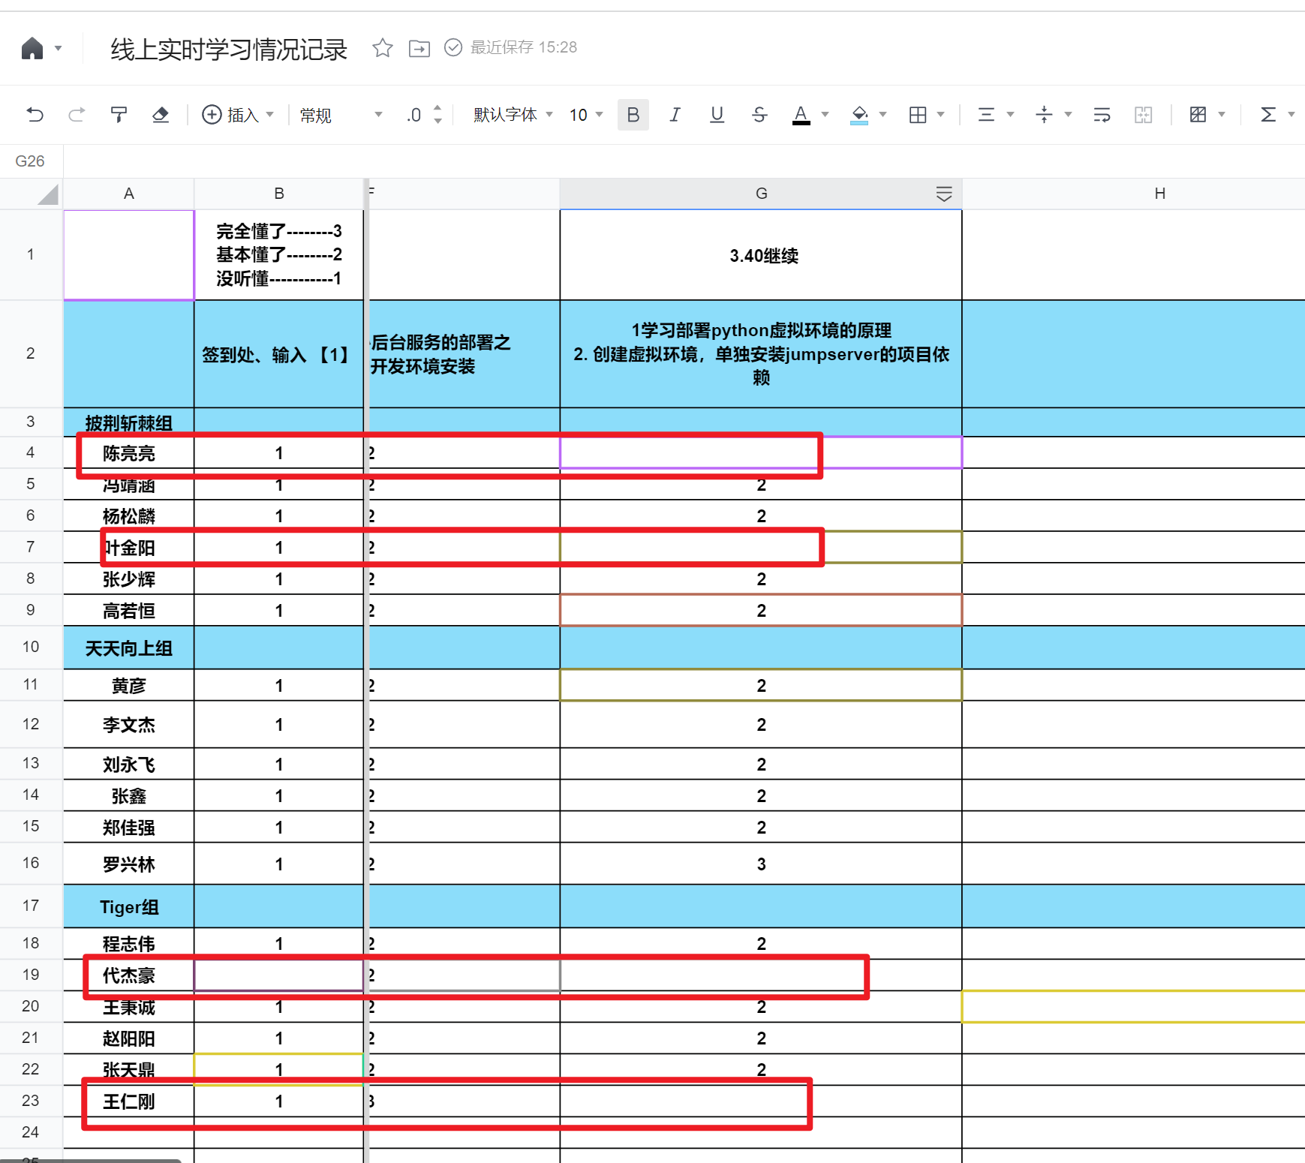Click the 签到处、输入【1】 header cell
Screen dimensions: 1305x1163
(278, 354)
